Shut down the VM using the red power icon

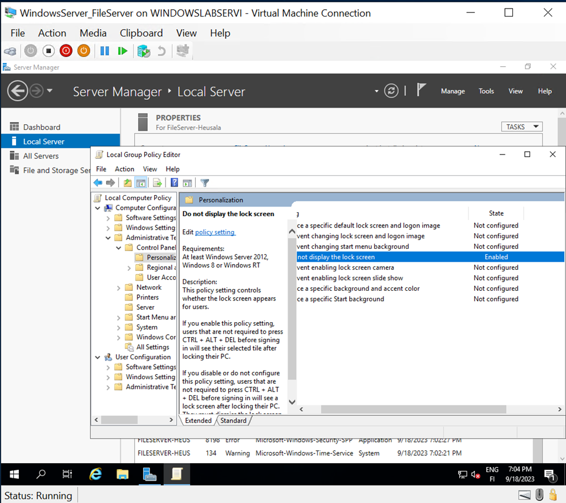tap(66, 51)
